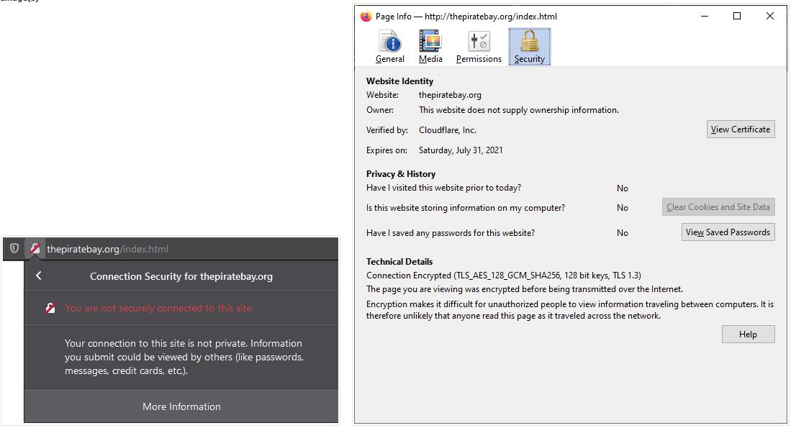Click 'This website does not supply ownership information.'

[x=519, y=109]
